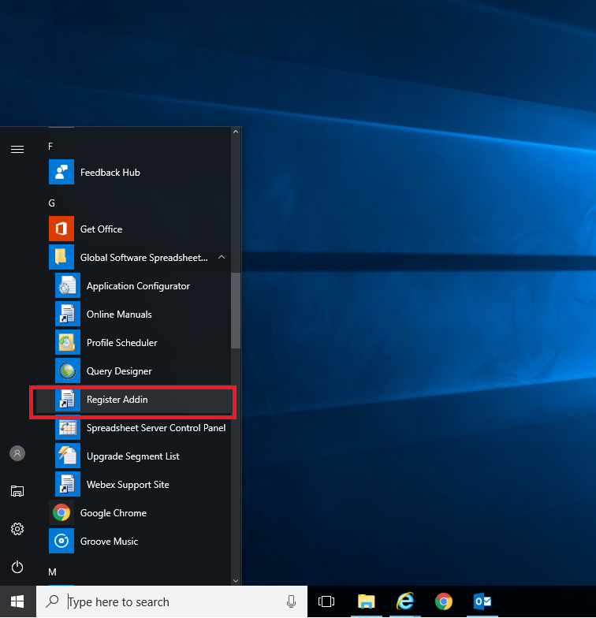Select Online Manuals entry
This screenshot has width=596, height=618.
click(119, 315)
